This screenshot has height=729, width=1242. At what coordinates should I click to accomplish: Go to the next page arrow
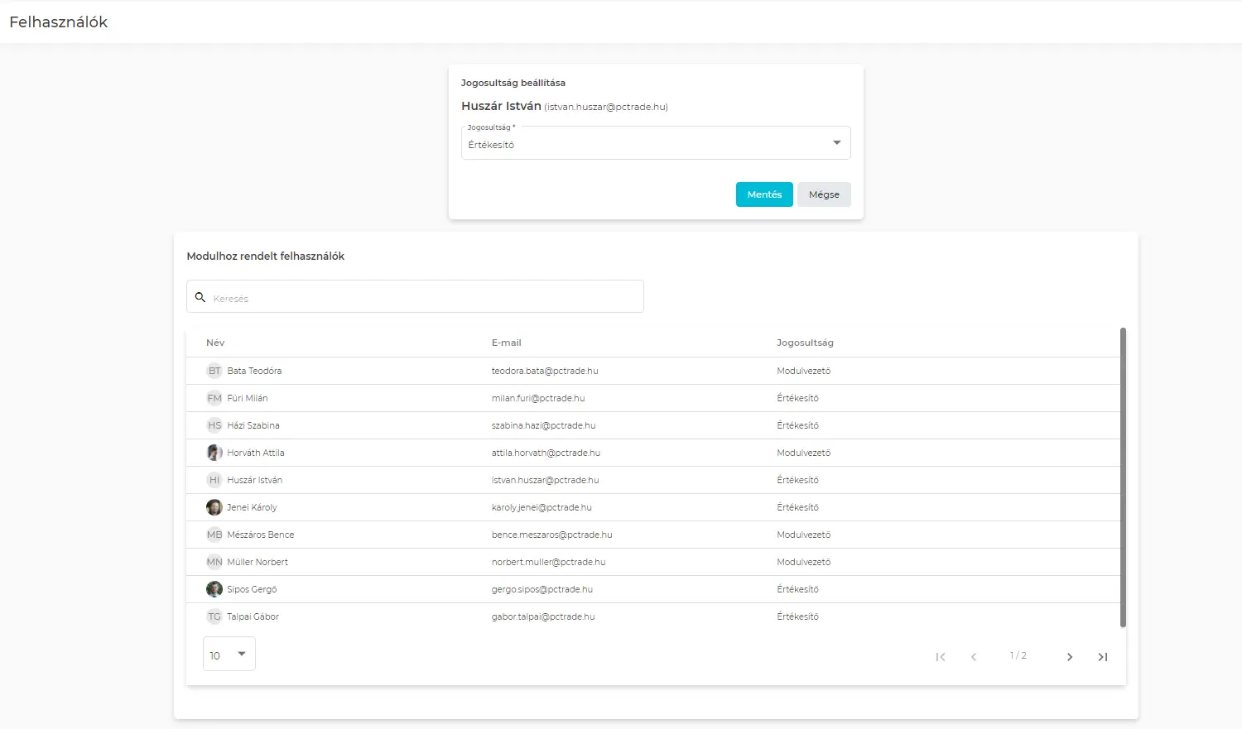tap(1069, 657)
